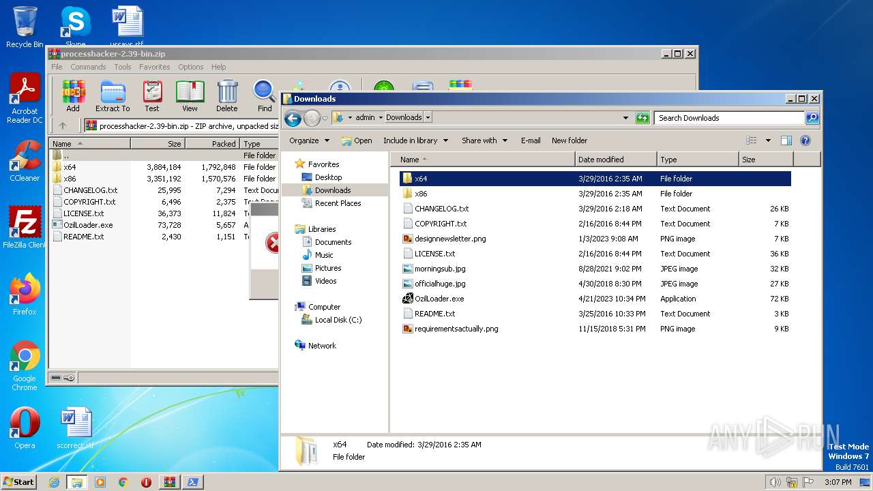Open Help menu in WinRAR

coord(218,67)
